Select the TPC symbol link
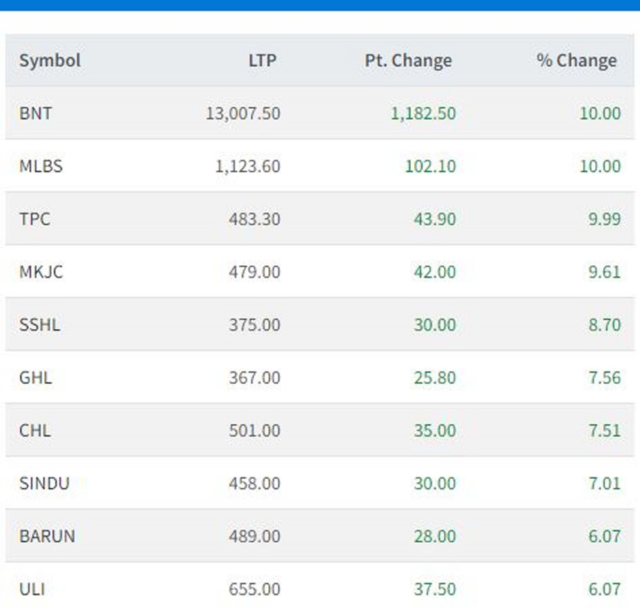640x610 pixels. [35, 219]
